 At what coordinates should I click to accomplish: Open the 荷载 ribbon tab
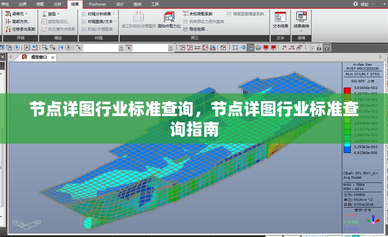39,4
